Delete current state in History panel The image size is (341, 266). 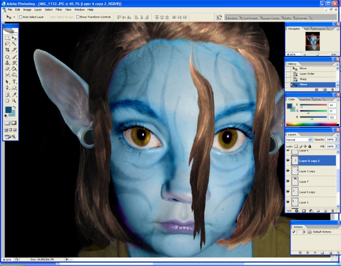click(x=332, y=89)
